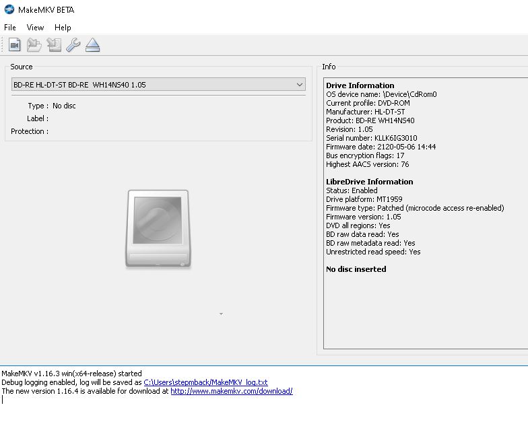This screenshot has width=528, height=424.
Task: Click the 'Drive Information' heading
Action: click(360, 85)
